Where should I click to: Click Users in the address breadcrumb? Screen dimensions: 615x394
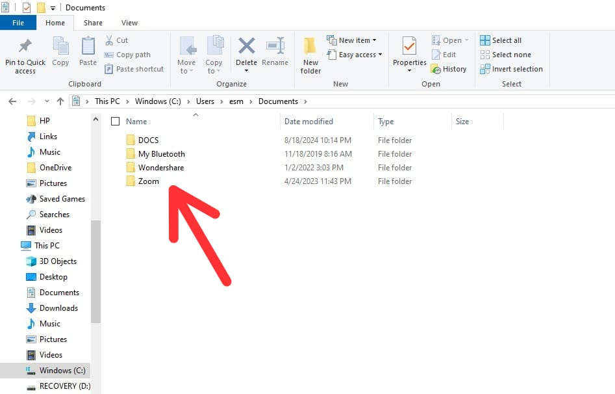[x=205, y=101]
